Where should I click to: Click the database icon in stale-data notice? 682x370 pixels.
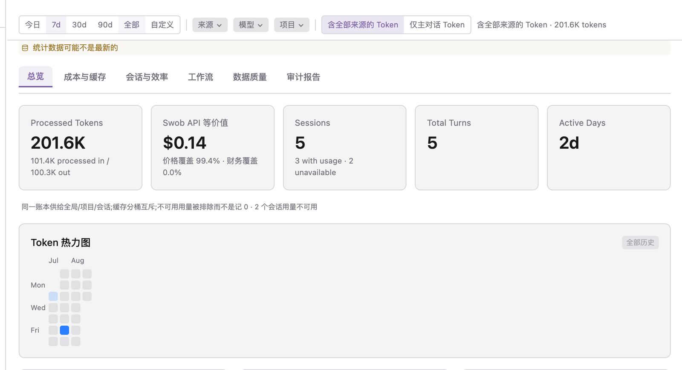click(x=25, y=48)
